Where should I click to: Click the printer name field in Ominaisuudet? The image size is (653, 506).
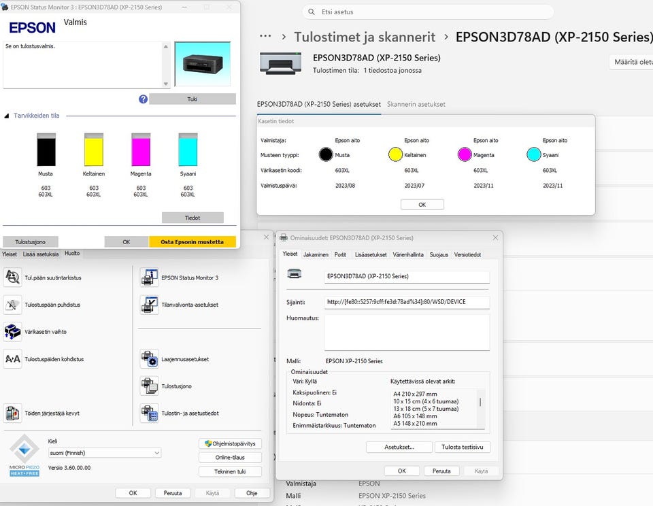[x=407, y=276]
